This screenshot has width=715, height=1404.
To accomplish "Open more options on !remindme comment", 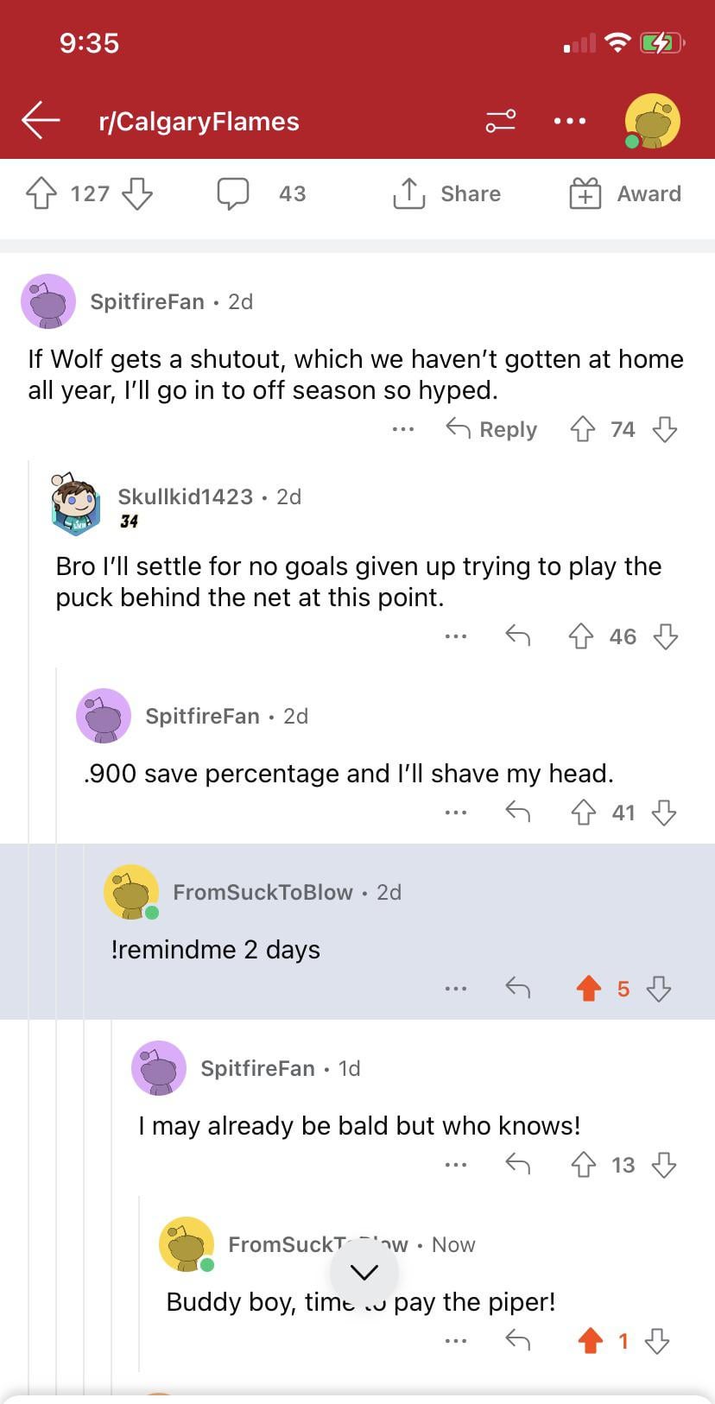I will 455,989.
